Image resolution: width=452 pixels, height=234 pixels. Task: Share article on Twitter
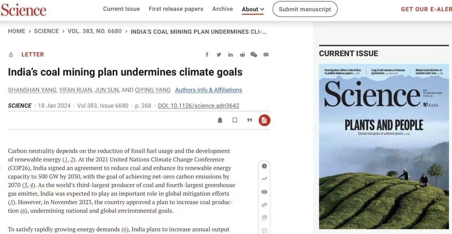point(219,54)
